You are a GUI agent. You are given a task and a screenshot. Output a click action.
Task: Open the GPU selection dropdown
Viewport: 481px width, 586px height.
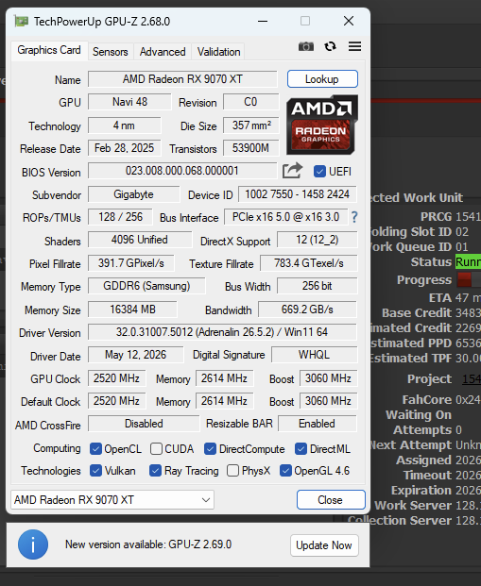tap(112, 500)
